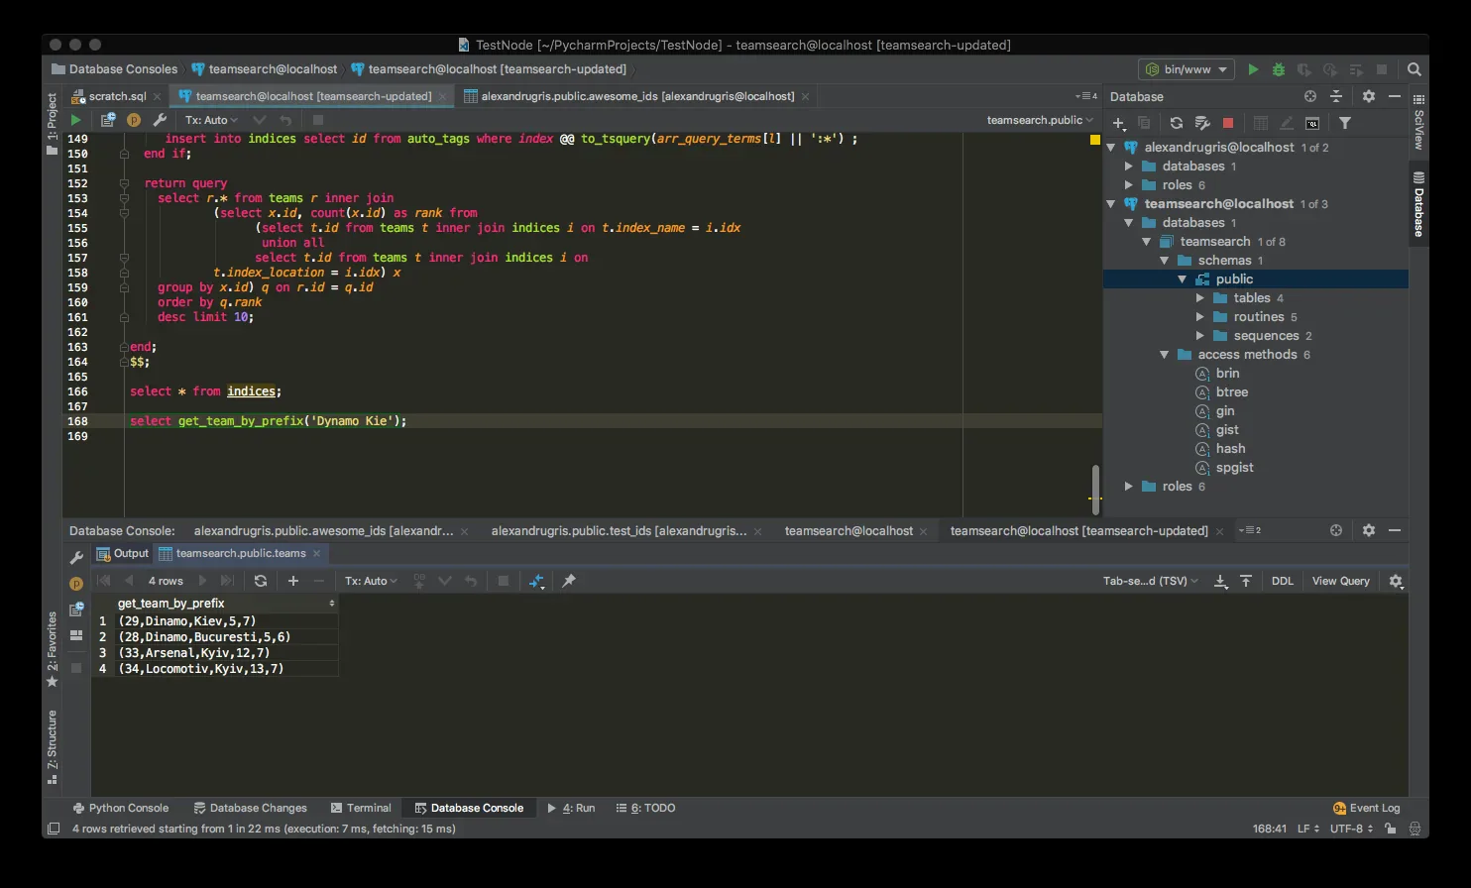
Task: Toggle read-only lock icon in status bar
Action: coord(1392,829)
